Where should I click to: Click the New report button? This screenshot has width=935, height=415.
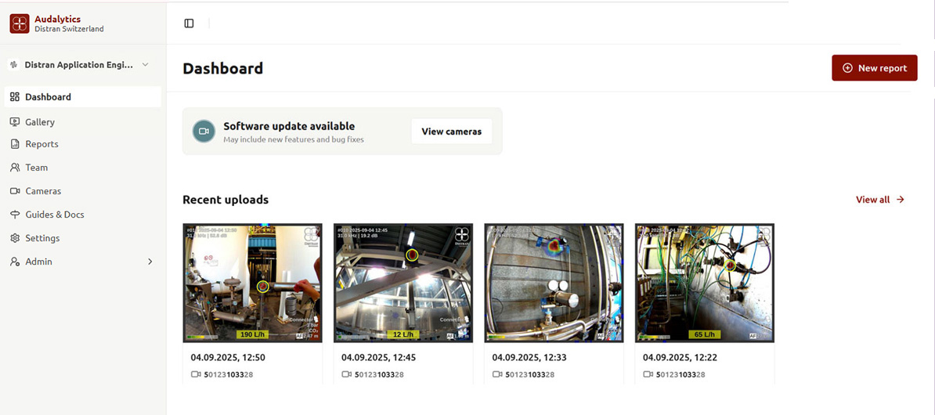point(874,68)
